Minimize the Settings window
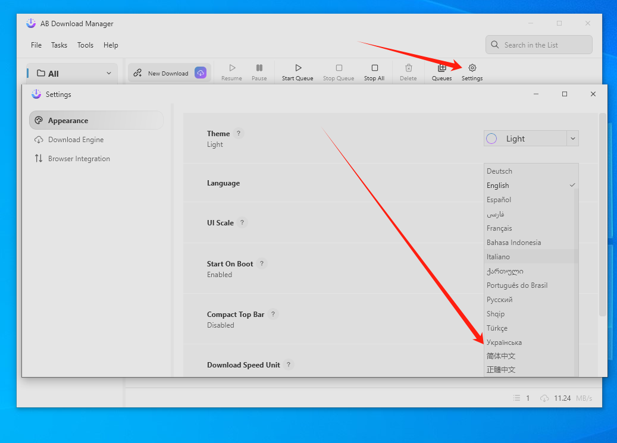The height and width of the screenshot is (443, 617). (x=536, y=94)
